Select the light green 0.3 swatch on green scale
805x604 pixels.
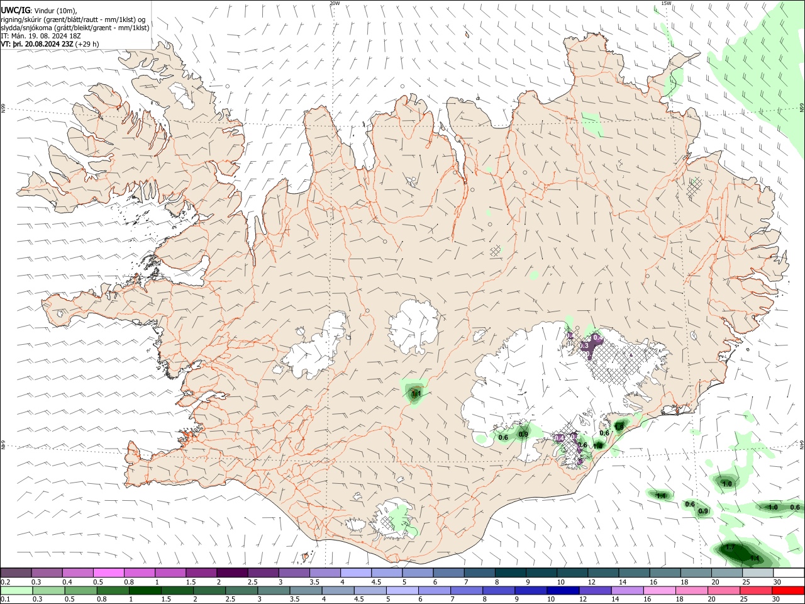(48, 590)
